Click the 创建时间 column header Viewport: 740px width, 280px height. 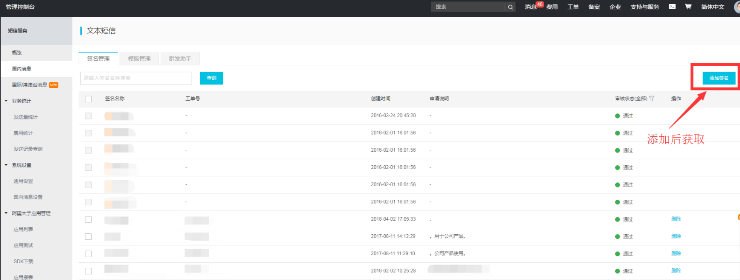coord(381,98)
